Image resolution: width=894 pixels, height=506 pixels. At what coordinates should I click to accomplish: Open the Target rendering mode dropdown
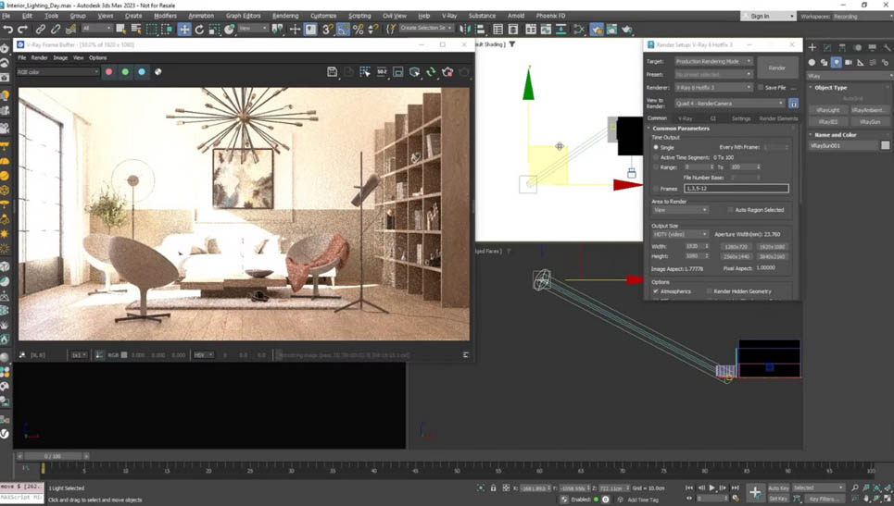tap(712, 61)
